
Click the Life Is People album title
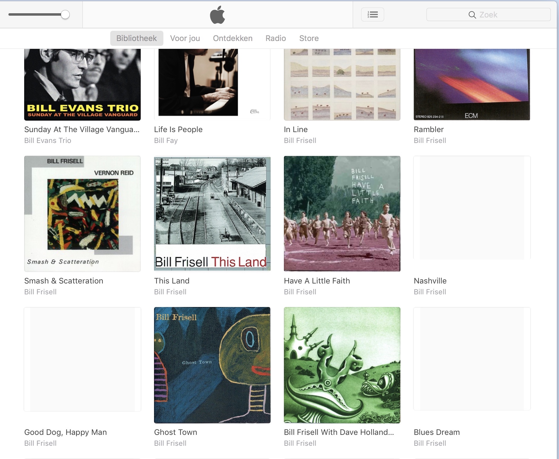tap(178, 129)
